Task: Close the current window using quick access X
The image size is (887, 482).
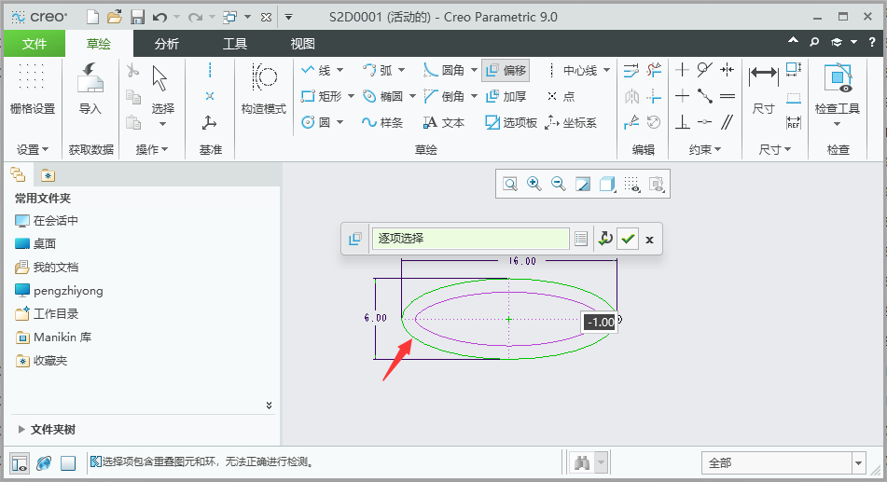Action: (x=266, y=17)
